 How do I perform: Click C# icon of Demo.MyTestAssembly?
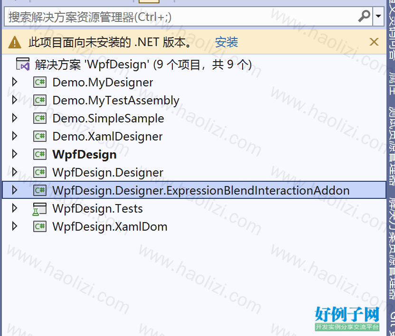(x=40, y=100)
